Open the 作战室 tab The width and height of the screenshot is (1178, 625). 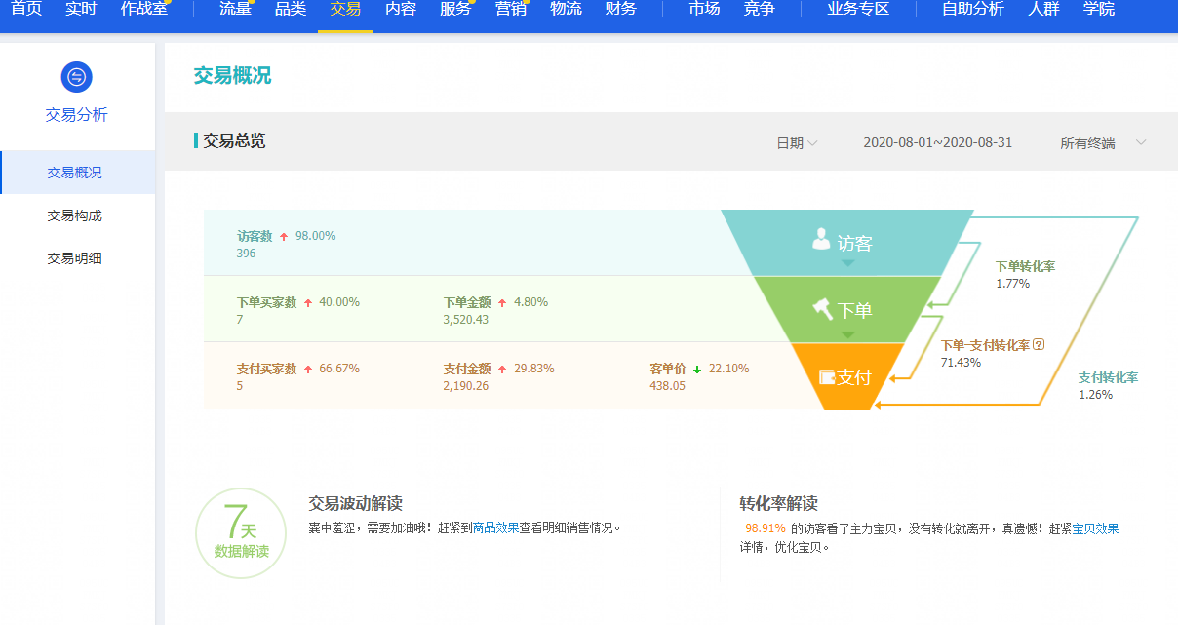(x=144, y=10)
